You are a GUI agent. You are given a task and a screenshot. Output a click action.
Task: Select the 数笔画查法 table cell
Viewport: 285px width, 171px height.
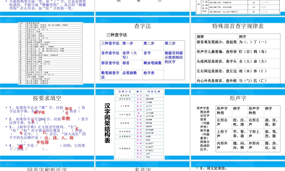[110, 75]
